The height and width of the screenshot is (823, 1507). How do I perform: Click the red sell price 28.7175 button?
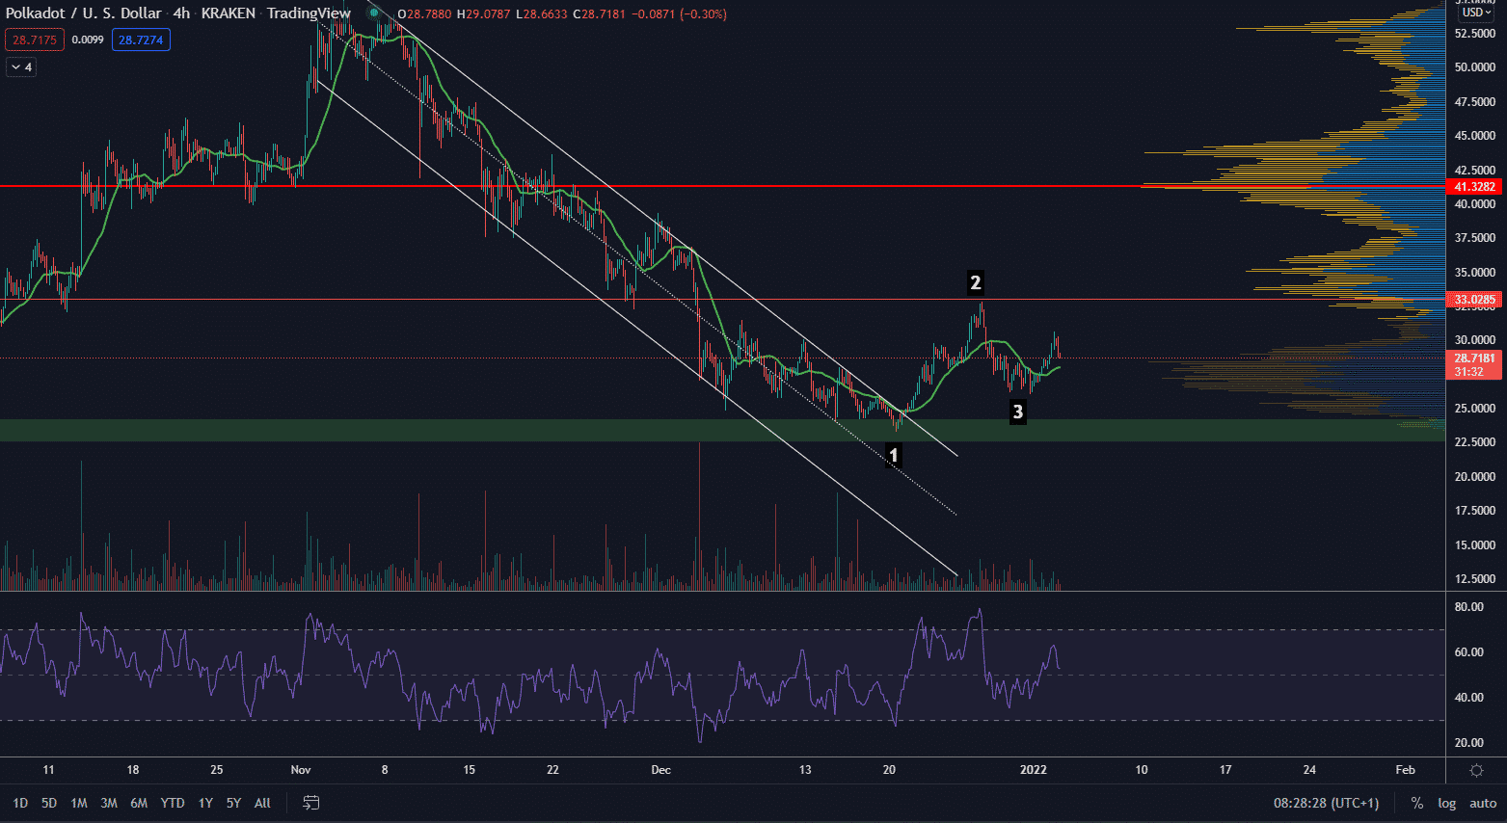click(x=35, y=40)
